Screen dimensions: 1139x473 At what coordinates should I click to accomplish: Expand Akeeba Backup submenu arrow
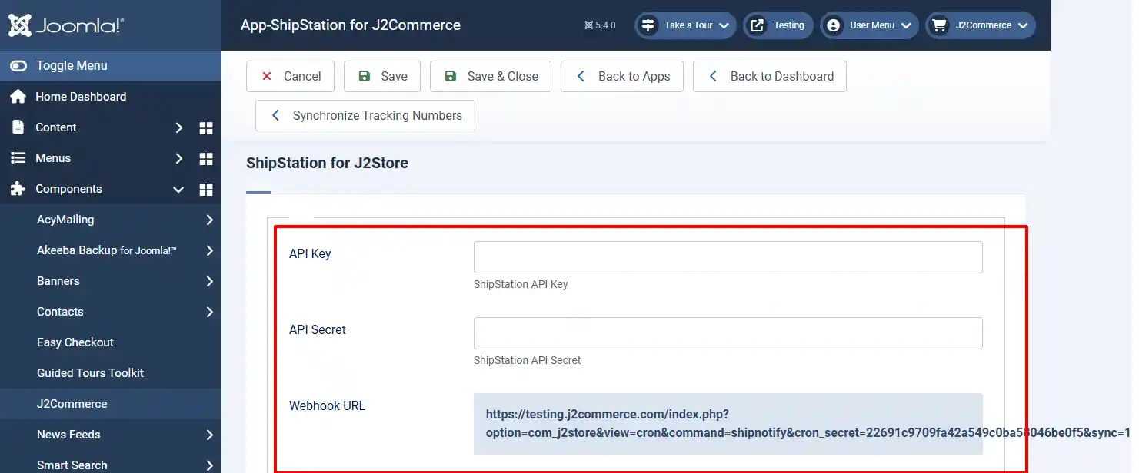(210, 250)
